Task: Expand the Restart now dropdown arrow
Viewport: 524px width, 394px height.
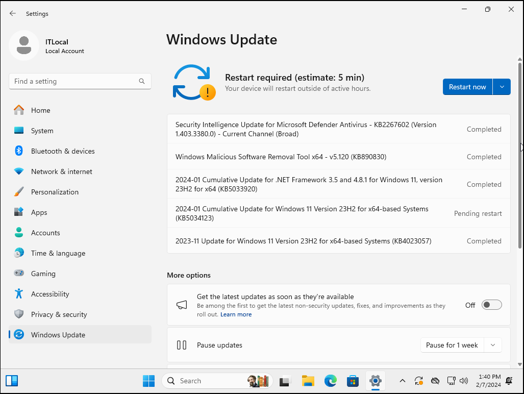Action: [x=502, y=87]
